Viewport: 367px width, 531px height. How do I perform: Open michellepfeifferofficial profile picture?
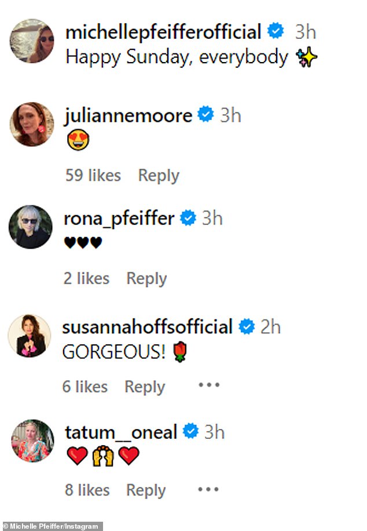[x=32, y=41]
